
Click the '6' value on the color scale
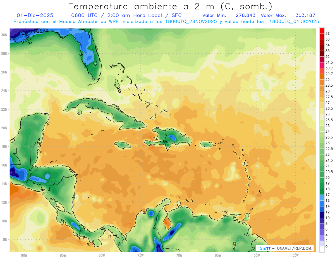click(x=327, y=229)
